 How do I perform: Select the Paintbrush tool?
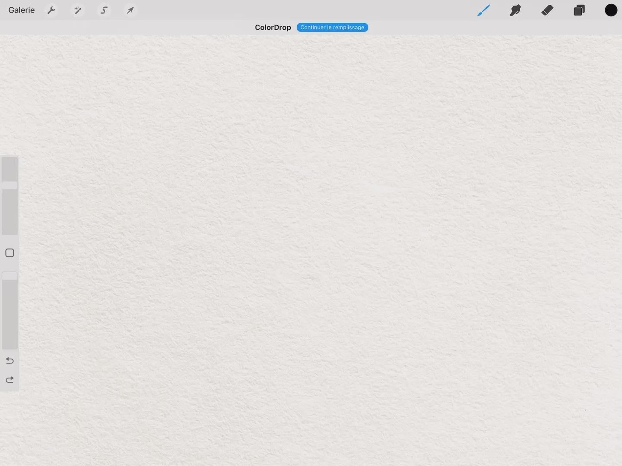point(483,10)
